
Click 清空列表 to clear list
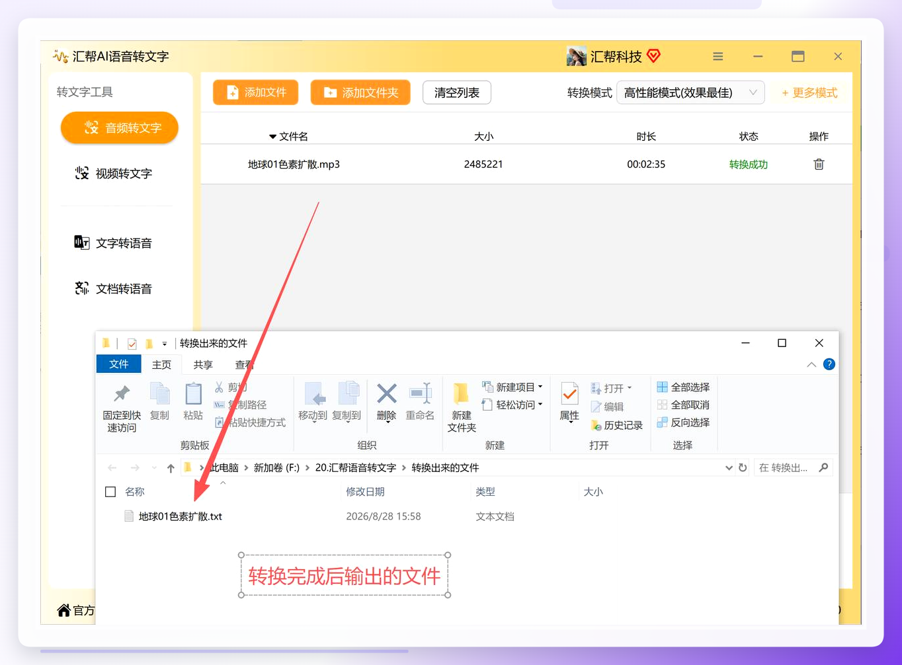[457, 93]
